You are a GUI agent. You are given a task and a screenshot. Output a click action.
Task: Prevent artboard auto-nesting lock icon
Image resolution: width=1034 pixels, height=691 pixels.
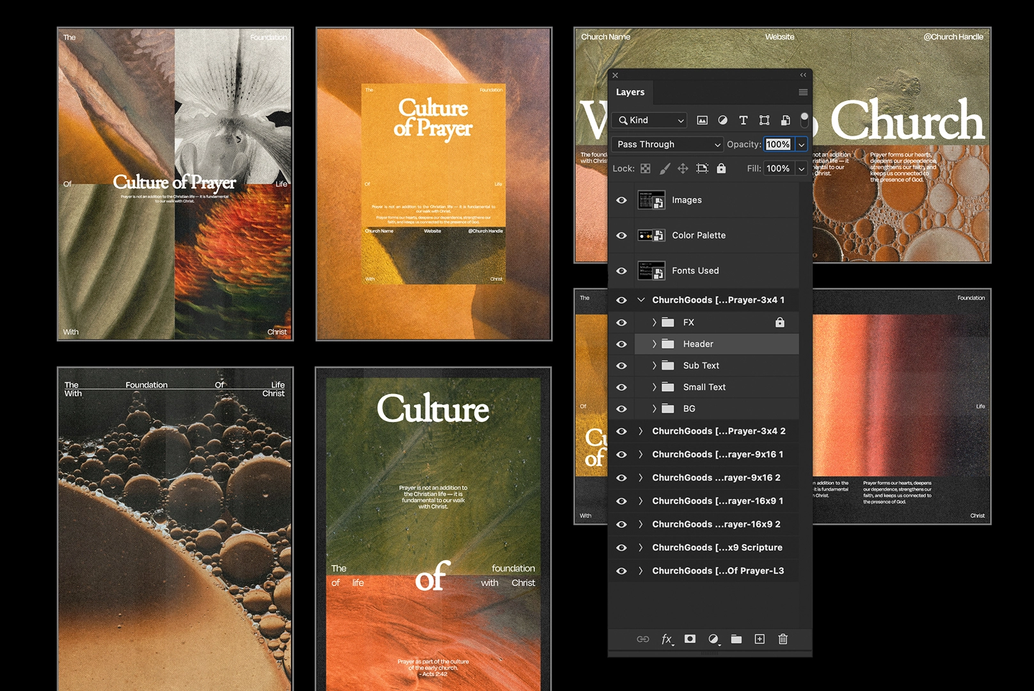(702, 168)
